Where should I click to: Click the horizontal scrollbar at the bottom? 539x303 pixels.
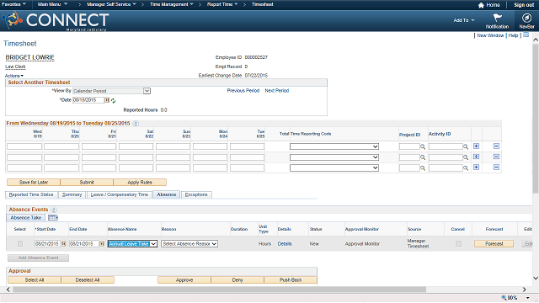click(x=220, y=290)
